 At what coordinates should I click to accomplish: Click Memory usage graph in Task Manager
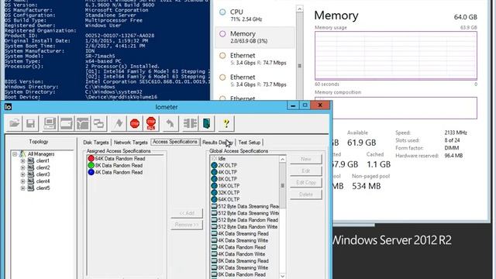[396, 56]
